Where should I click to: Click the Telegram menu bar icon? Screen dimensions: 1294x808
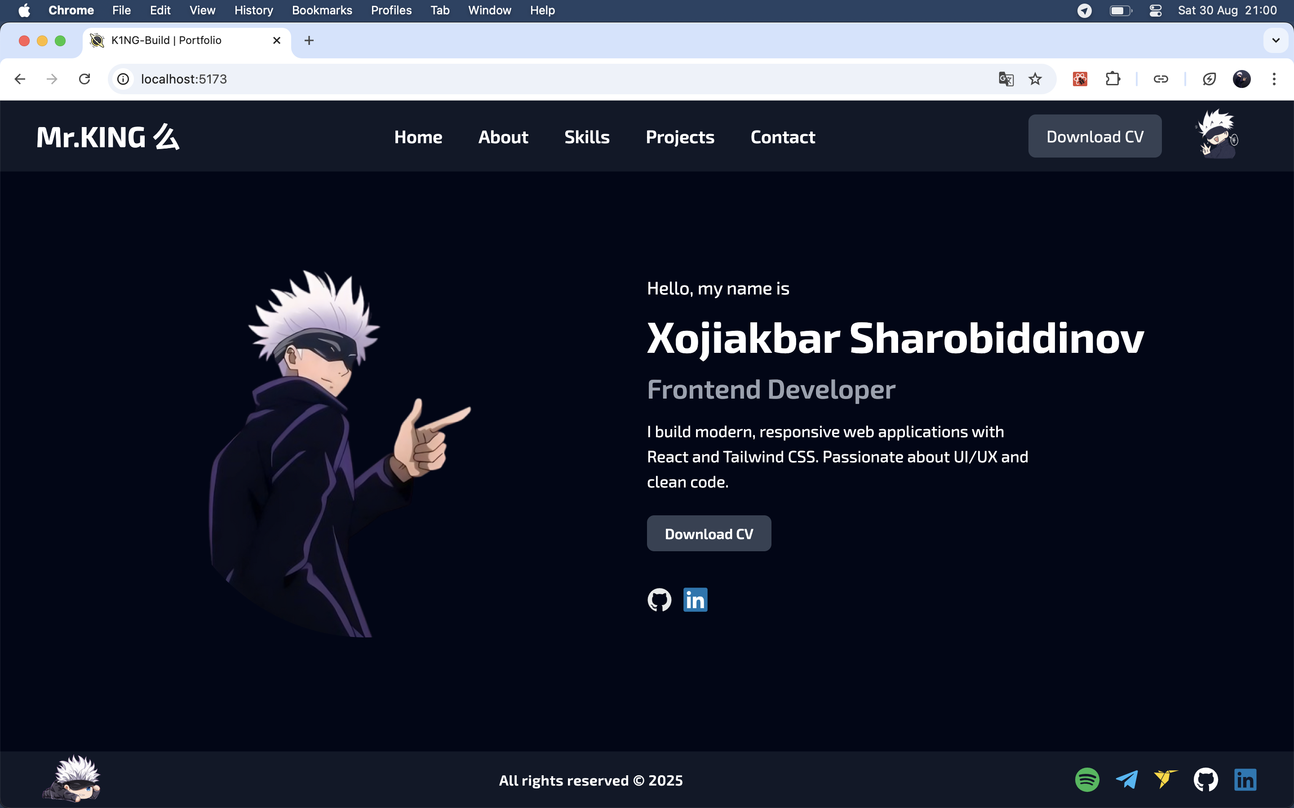tap(1084, 11)
